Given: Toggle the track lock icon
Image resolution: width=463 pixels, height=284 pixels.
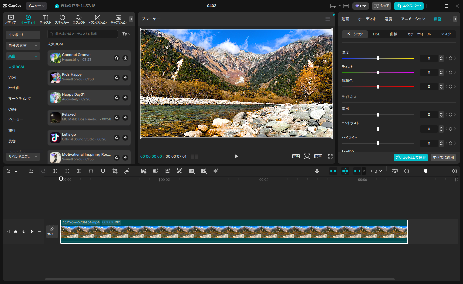Looking at the screenshot, I should (16, 231).
